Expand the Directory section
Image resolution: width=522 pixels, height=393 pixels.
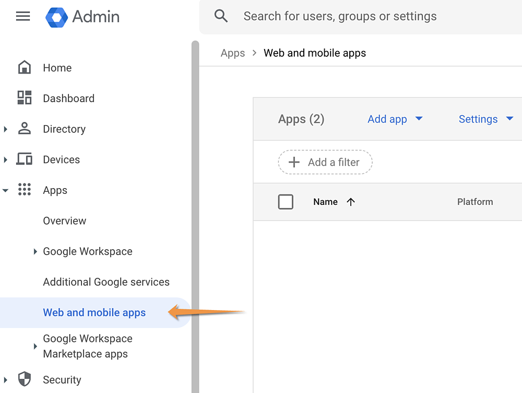(x=5, y=129)
